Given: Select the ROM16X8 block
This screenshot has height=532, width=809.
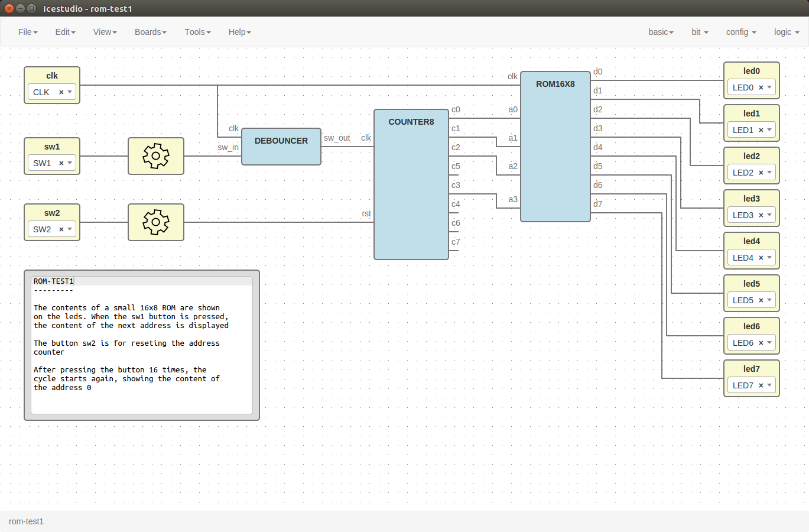Looking at the screenshot, I should 555,148.
